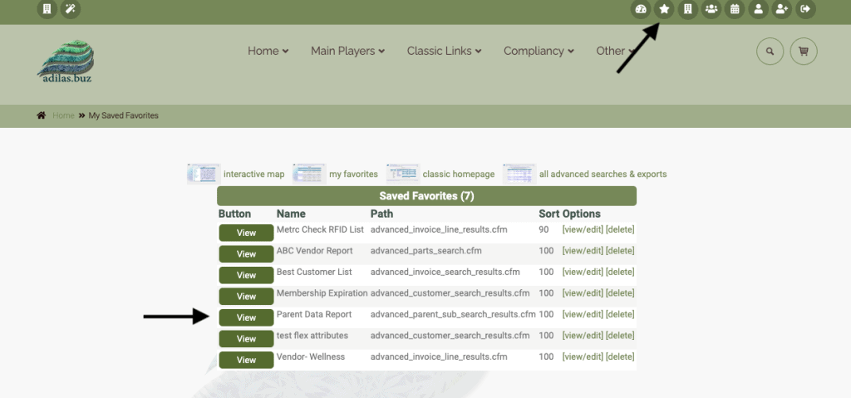Expand the Main Players menu
851x398 pixels.
(348, 51)
